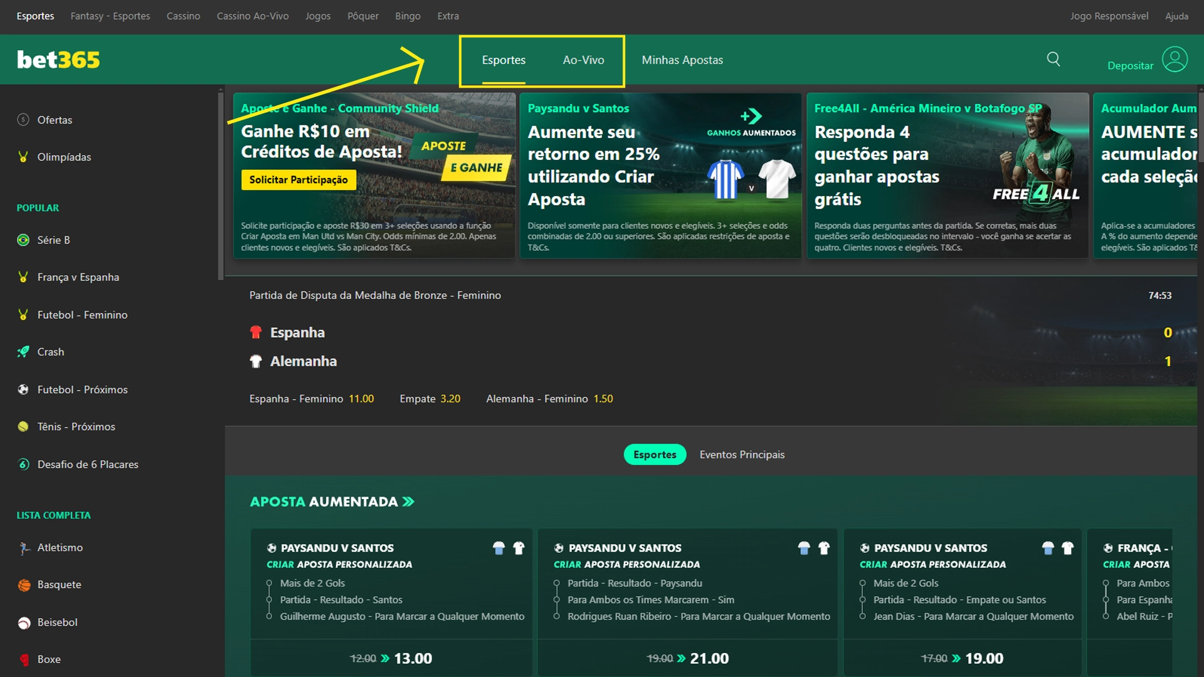Open Fantasy - Esportes in top bar
The image size is (1204, 677).
[x=110, y=16]
